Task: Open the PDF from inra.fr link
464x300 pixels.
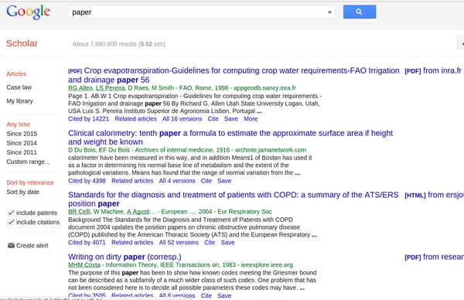Action: coord(433,70)
